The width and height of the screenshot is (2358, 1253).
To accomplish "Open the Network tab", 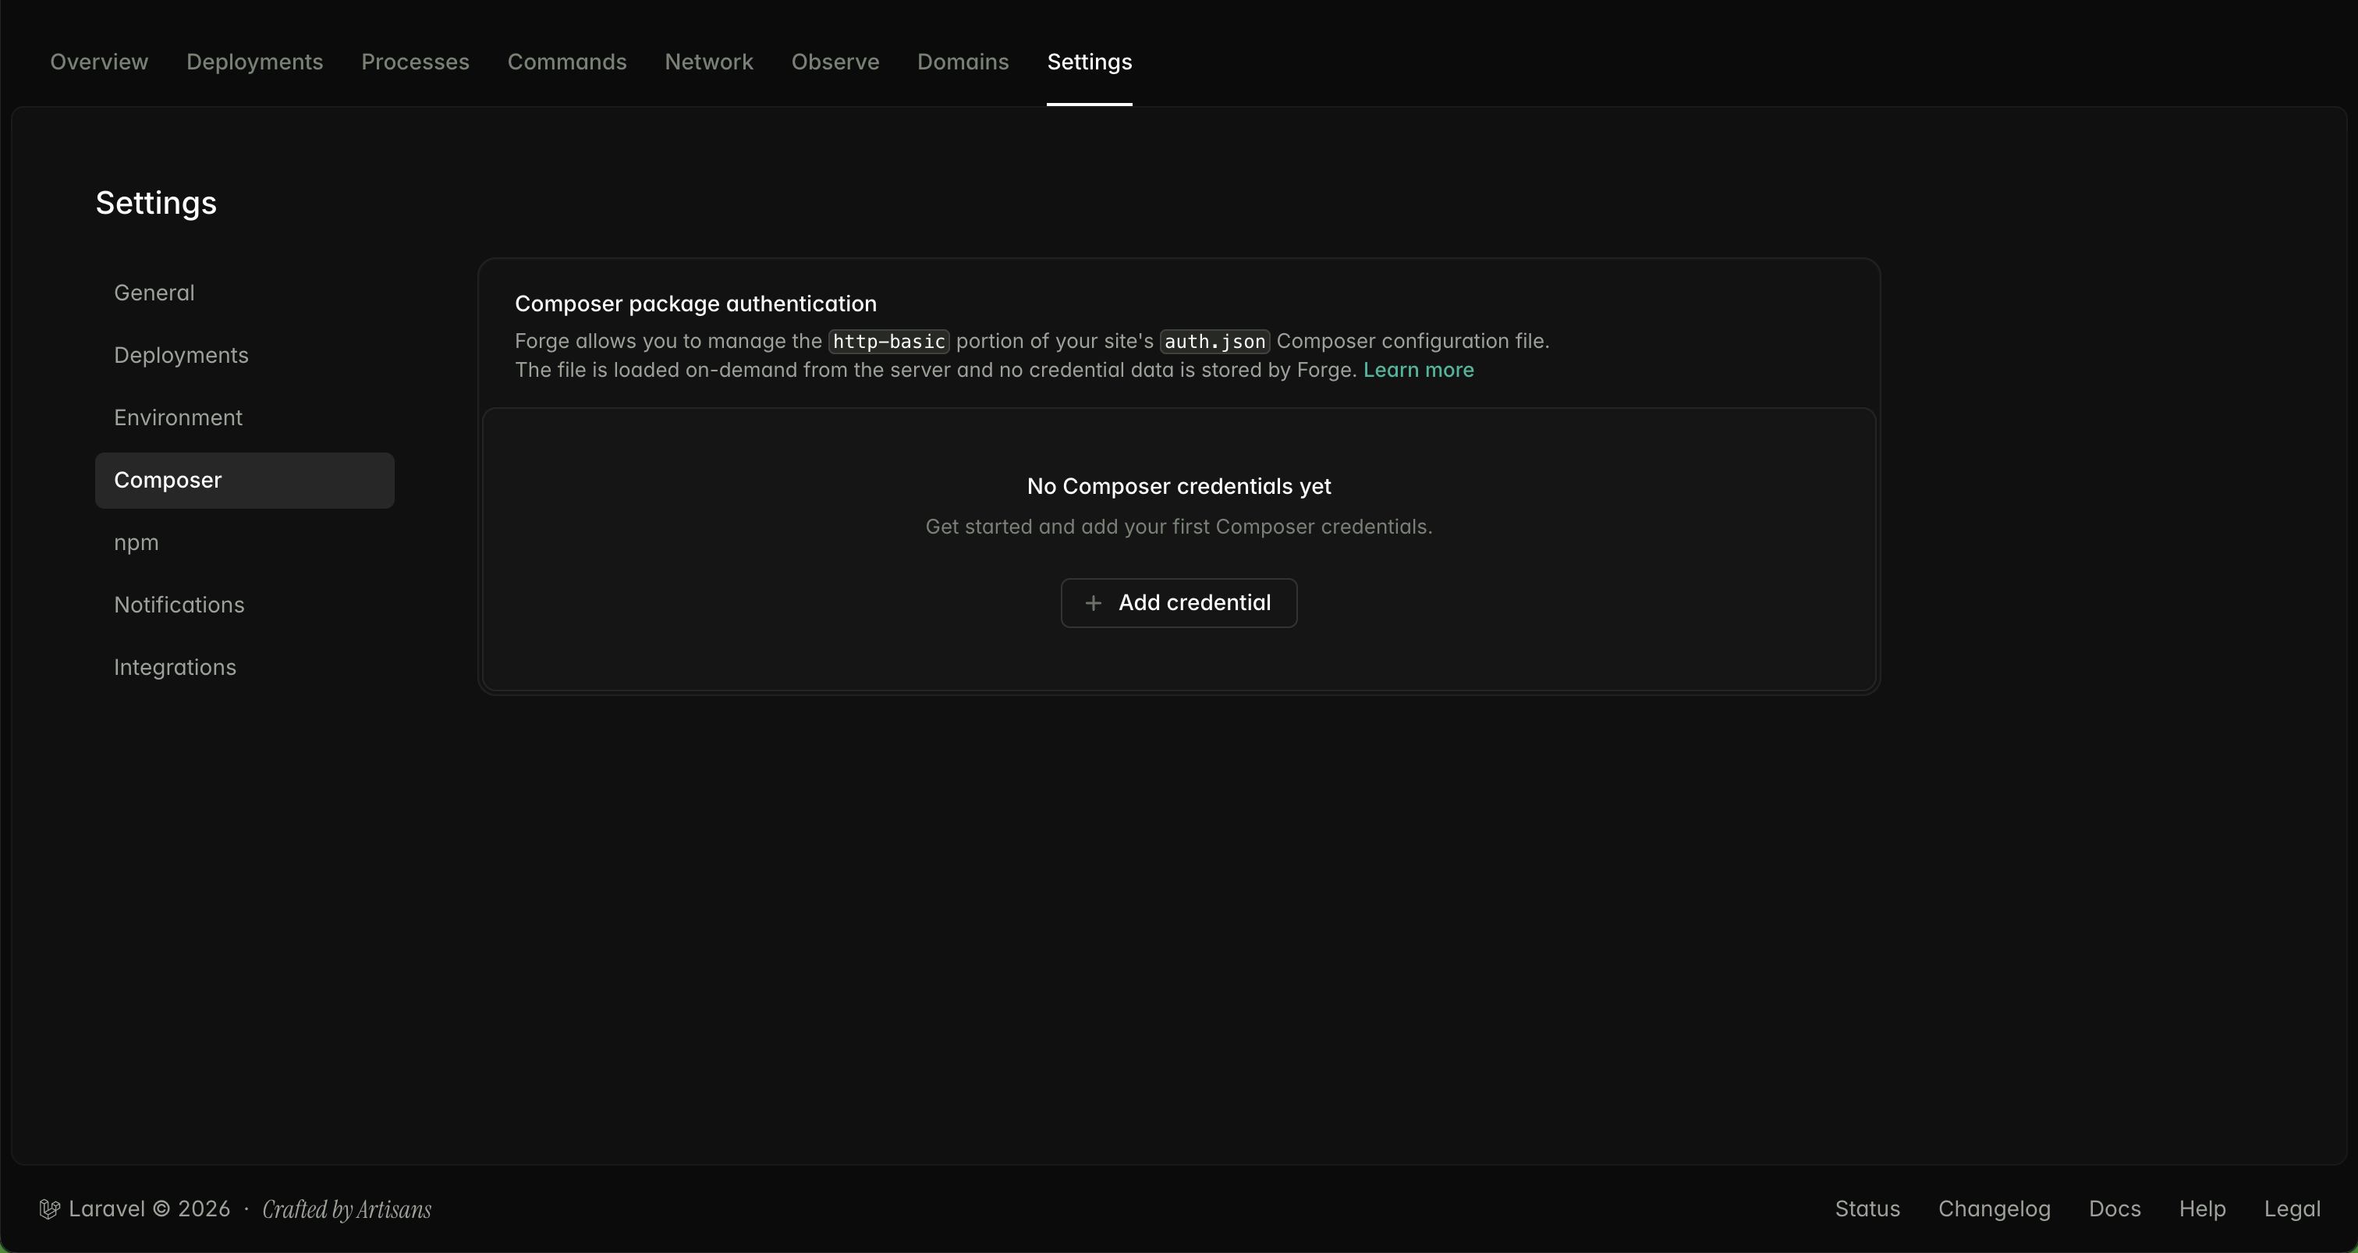I will (x=708, y=62).
